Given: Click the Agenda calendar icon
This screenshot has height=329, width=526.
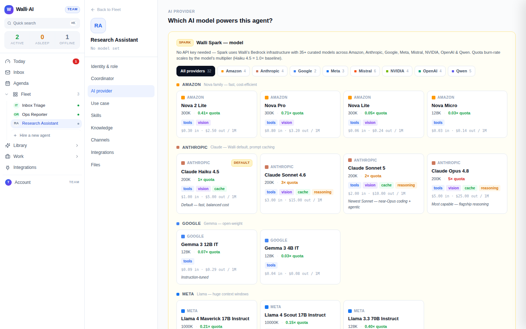Looking at the screenshot, I should click(x=8, y=83).
